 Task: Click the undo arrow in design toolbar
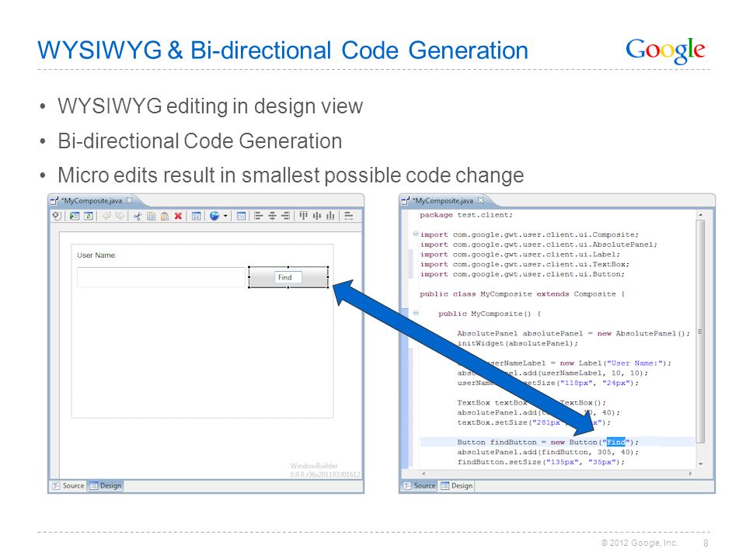pos(106,217)
